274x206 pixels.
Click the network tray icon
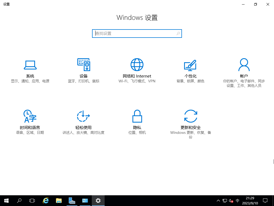coord(225,201)
